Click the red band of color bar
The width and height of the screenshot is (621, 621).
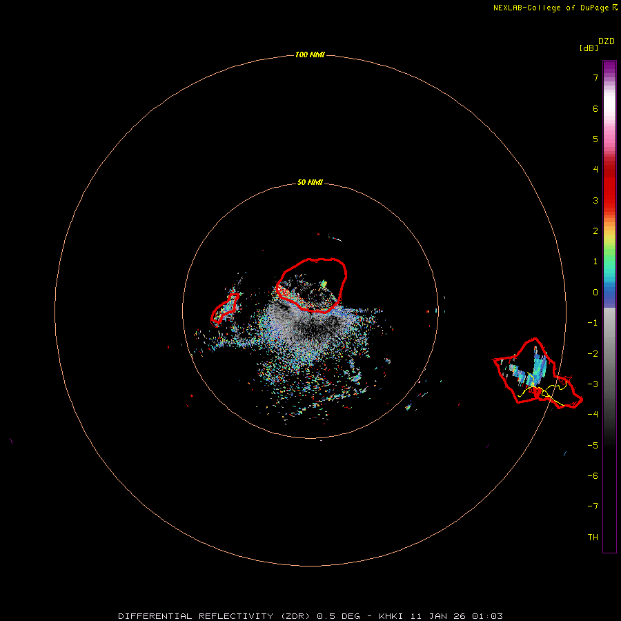coord(609,184)
